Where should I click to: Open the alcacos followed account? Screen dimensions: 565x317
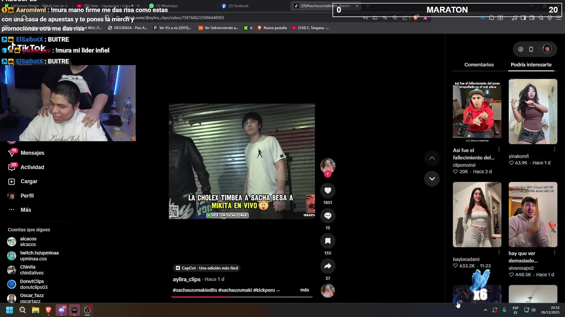[x=28, y=242]
